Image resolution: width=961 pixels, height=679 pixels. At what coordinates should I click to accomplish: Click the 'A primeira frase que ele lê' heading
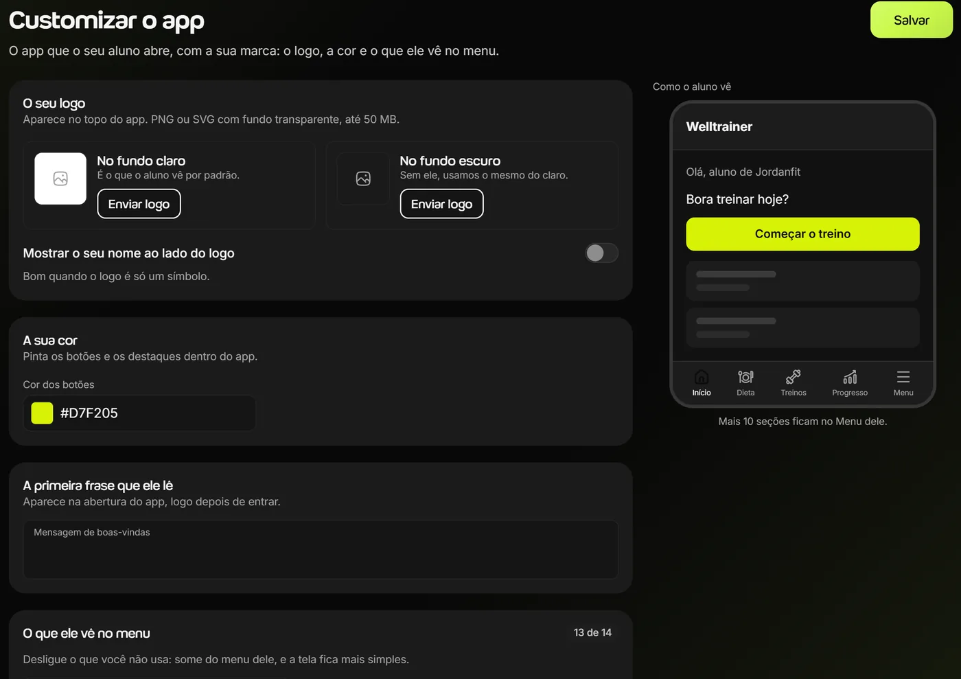(98, 485)
